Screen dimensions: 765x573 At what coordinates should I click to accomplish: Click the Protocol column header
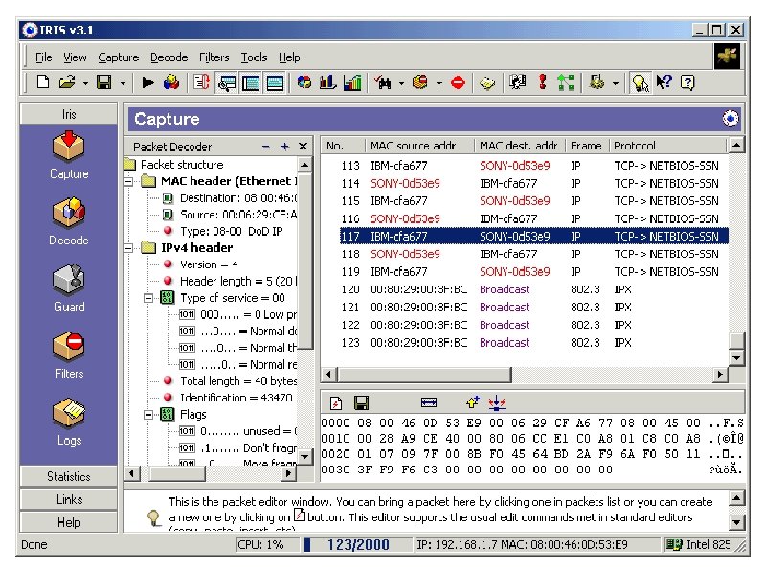668,146
